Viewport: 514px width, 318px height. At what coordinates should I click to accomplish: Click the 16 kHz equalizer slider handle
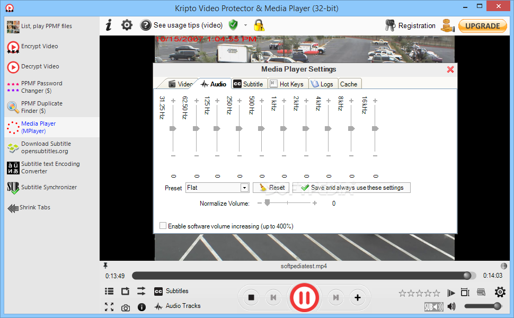[x=375, y=128]
